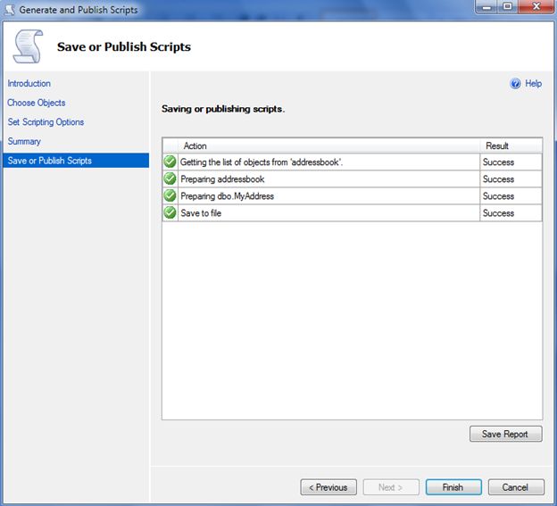This screenshot has width=557, height=506.
Task: Click Success result for Getting the list row
Action: click(x=498, y=162)
